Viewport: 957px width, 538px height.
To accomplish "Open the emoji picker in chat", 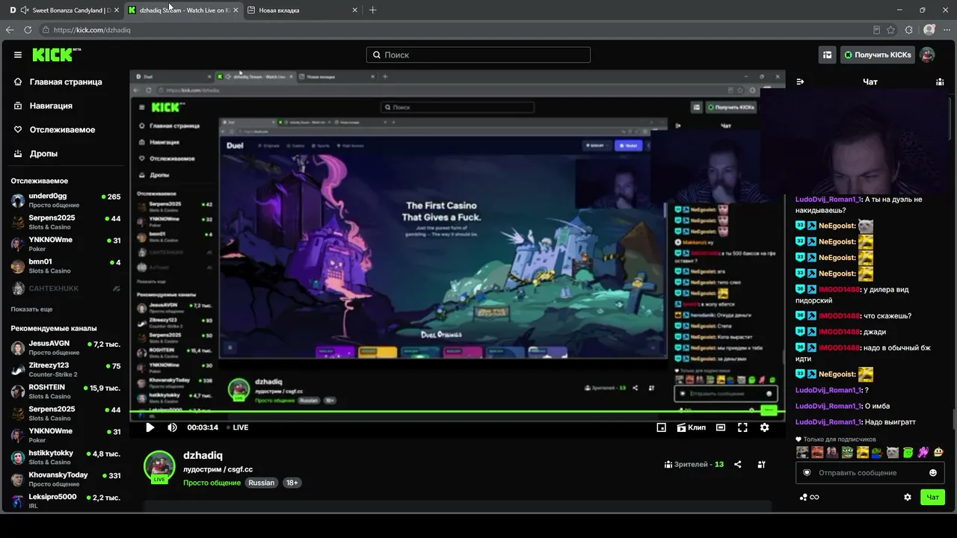I will [x=933, y=473].
